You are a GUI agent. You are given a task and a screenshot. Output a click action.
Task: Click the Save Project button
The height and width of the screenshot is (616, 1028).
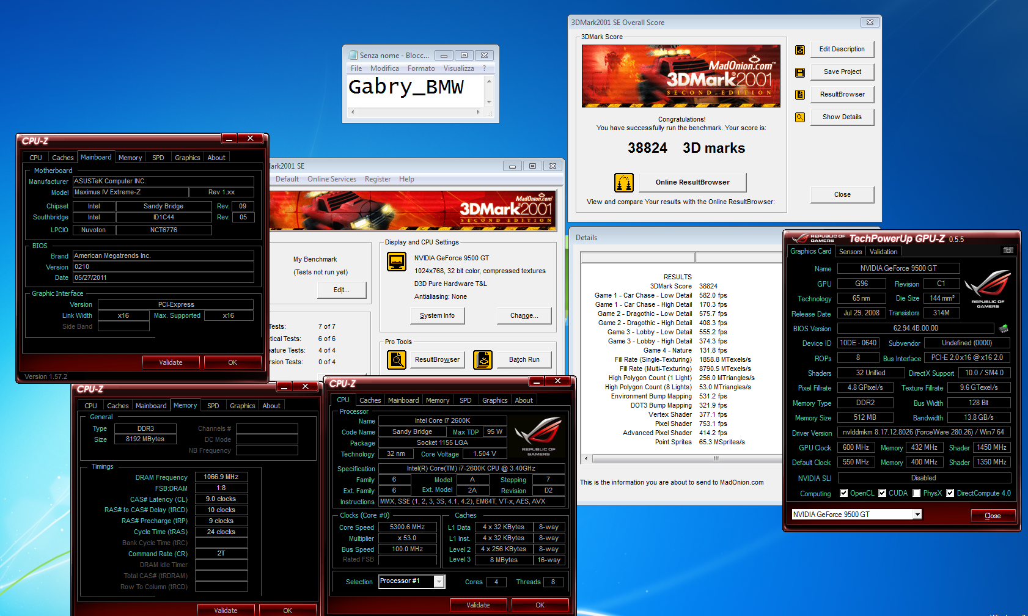pos(842,72)
